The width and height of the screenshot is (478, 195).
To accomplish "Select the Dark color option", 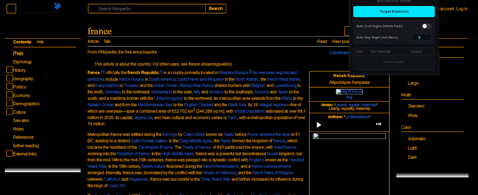I will (412, 157).
